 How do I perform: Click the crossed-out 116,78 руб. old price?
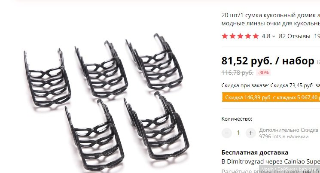pyautogui.click(x=238, y=73)
